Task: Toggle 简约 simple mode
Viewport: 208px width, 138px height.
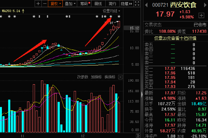Action: click(112, 4)
